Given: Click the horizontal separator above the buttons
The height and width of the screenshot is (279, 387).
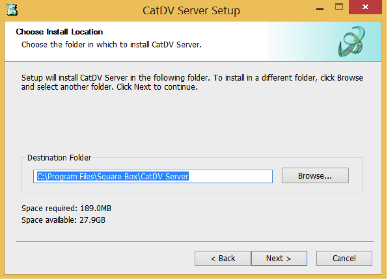Looking at the screenshot, I should [195, 242].
